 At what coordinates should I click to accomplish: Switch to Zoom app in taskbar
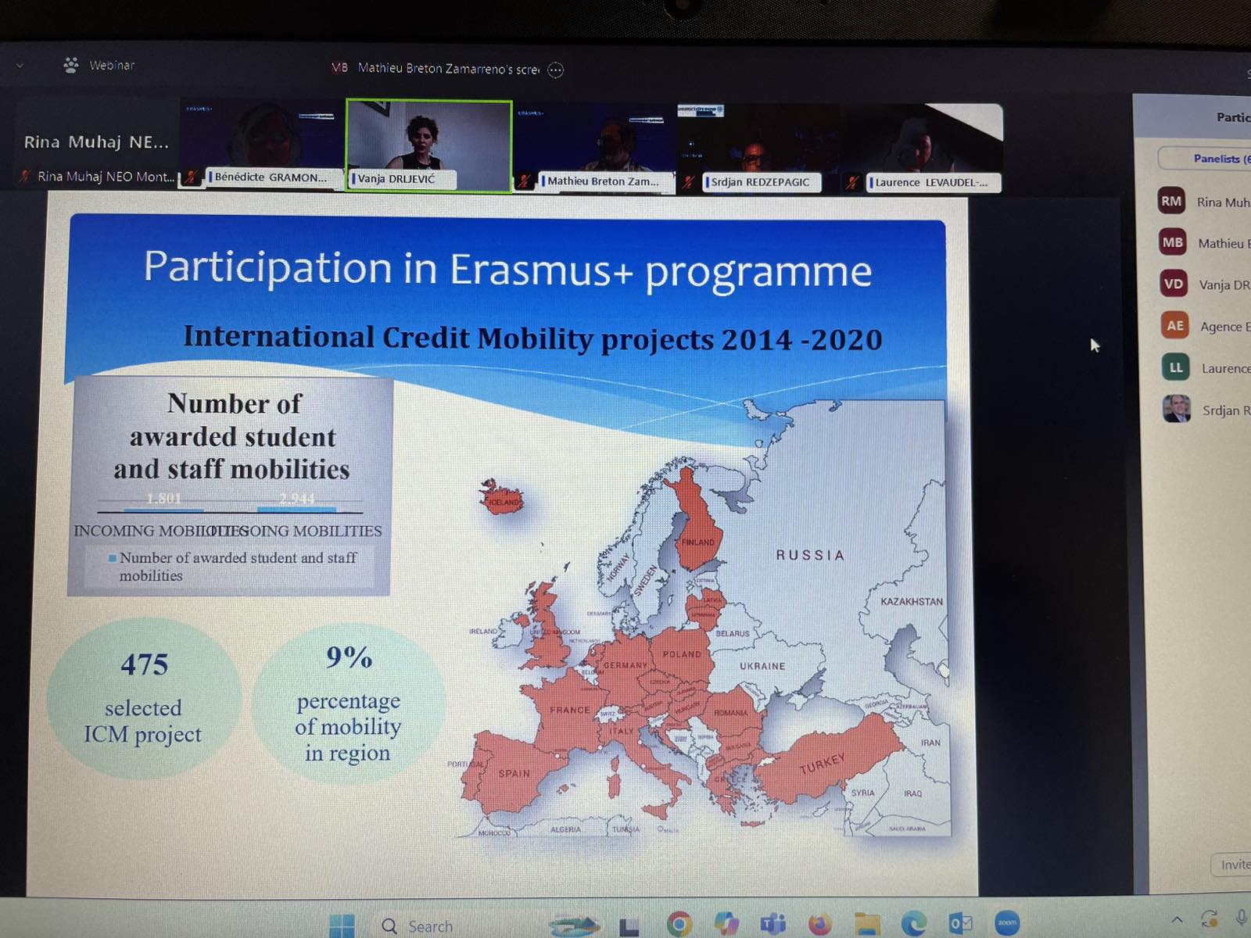click(1007, 922)
